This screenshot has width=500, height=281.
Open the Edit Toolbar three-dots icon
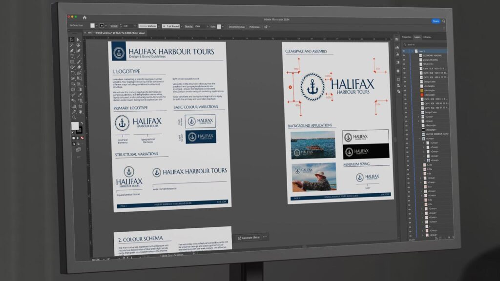click(x=79, y=157)
